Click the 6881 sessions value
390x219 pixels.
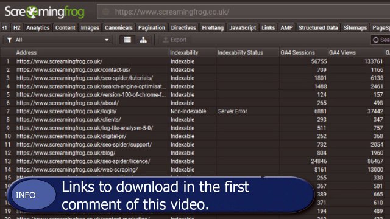[321, 111]
